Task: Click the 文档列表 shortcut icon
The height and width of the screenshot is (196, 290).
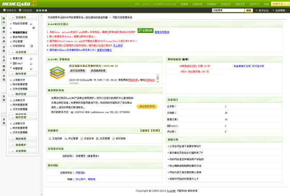Action: (x=50, y=139)
